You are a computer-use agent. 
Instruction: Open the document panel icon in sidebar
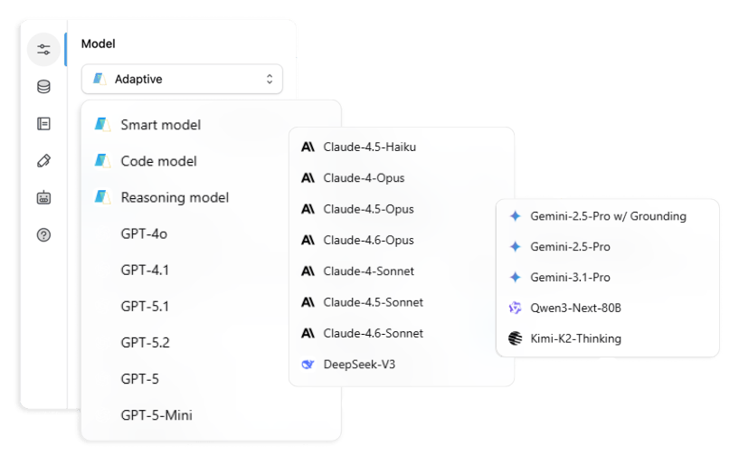(43, 124)
